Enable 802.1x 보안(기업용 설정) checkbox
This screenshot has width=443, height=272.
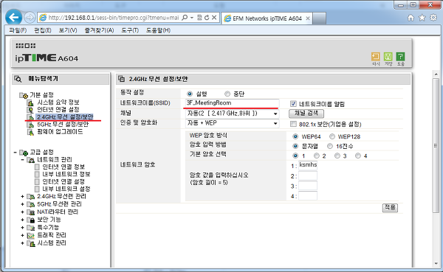click(293, 124)
